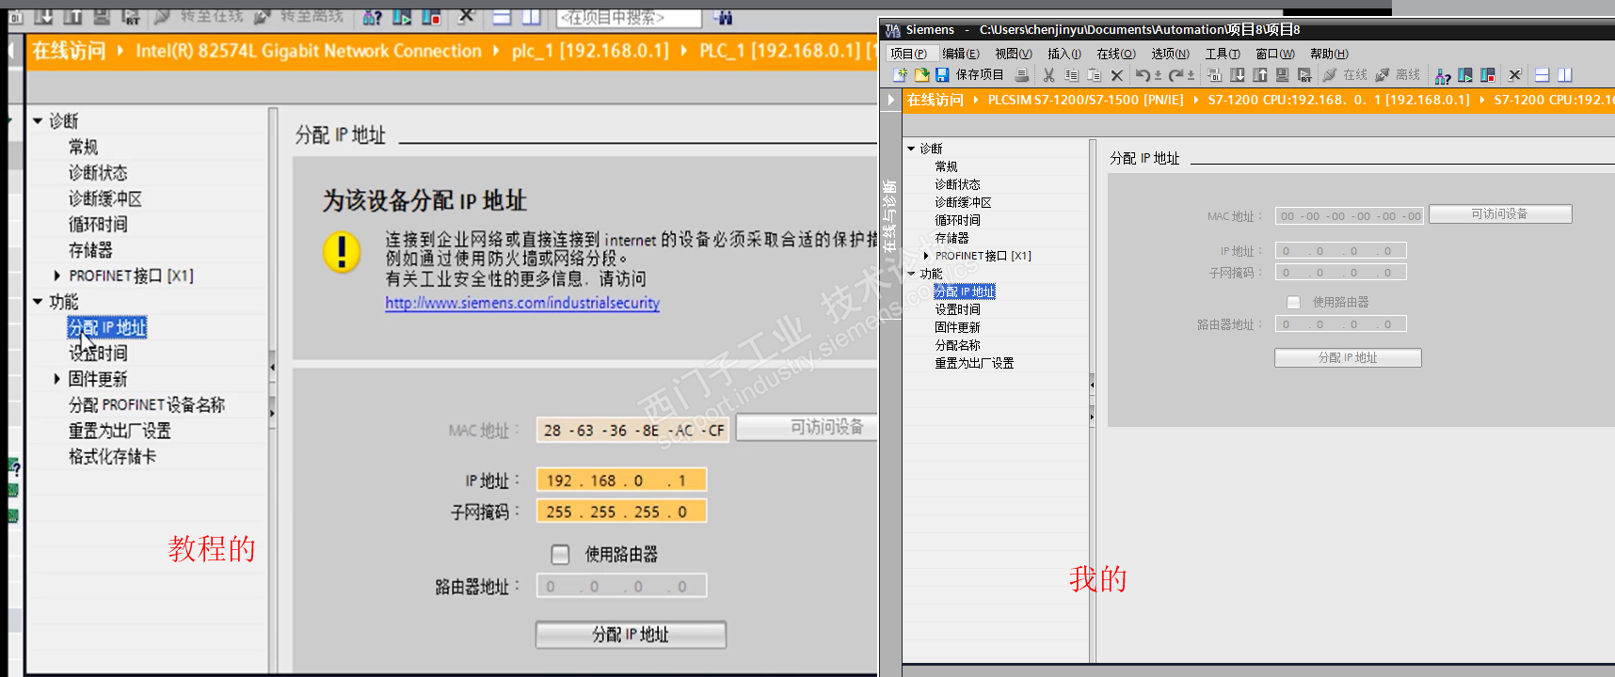The height and width of the screenshot is (677, 1615).
Task: Click binoculars search icon in left window
Action: pos(723,17)
